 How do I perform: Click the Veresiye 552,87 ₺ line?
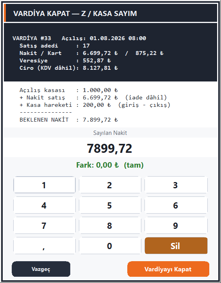(x=65, y=60)
